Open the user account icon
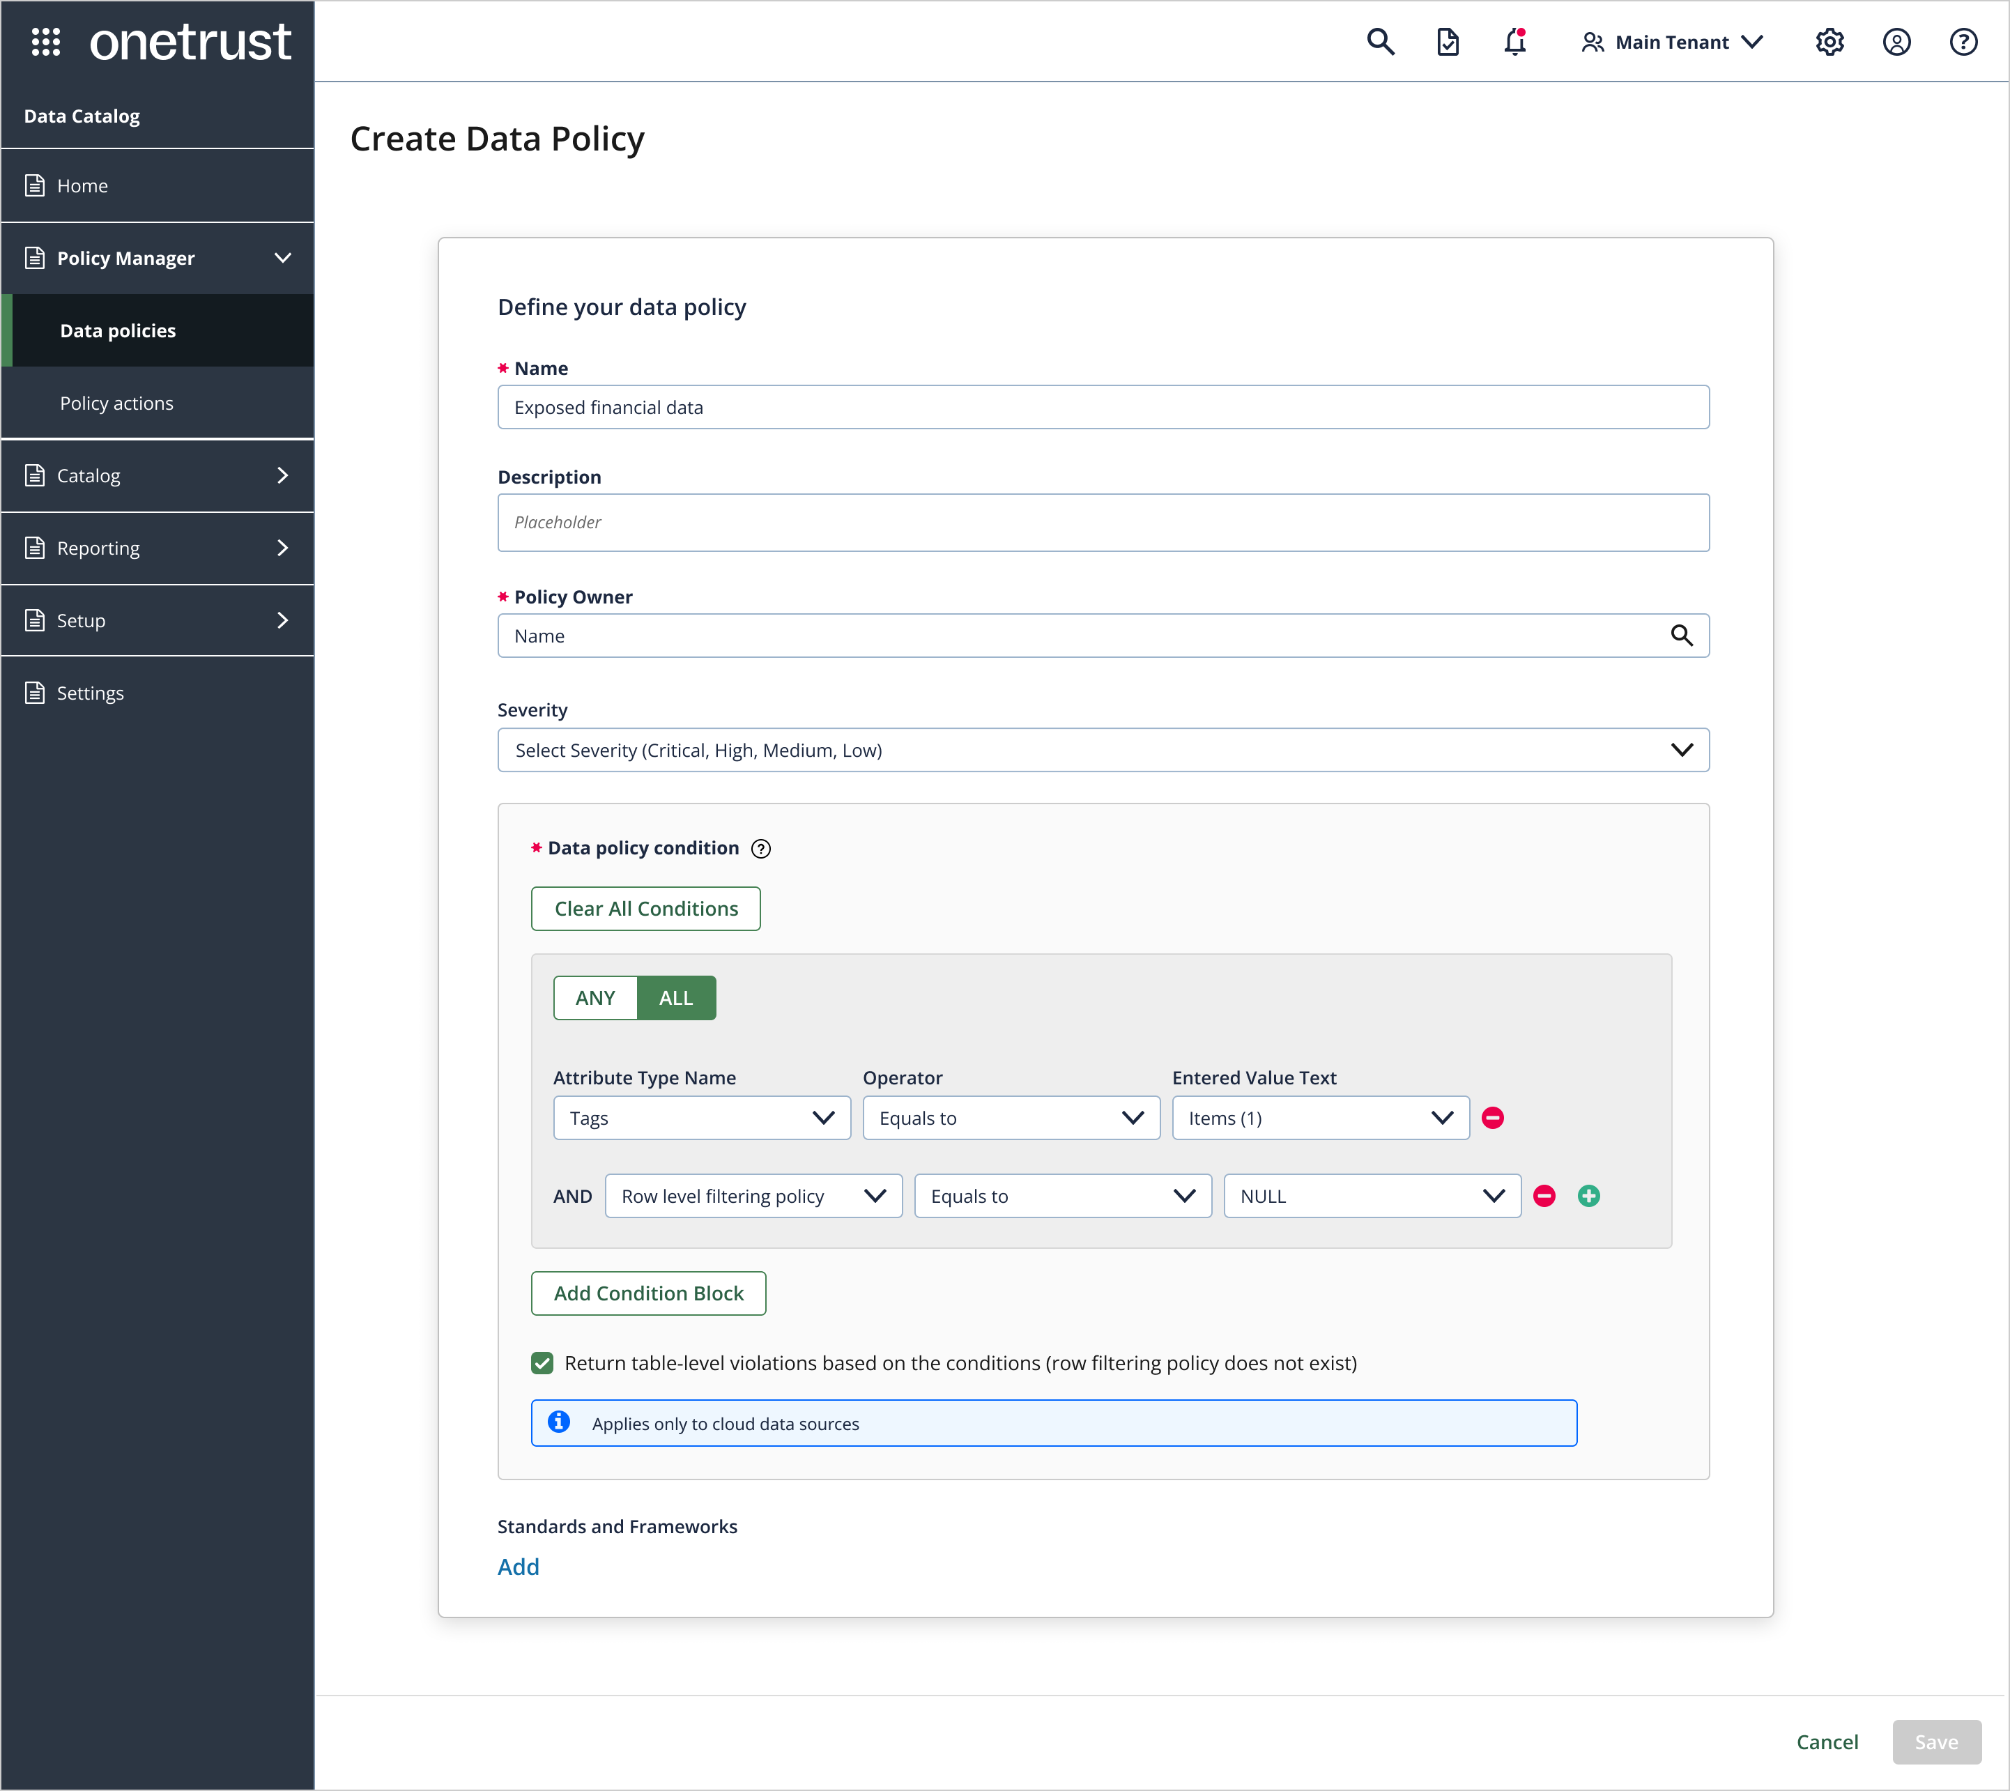This screenshot has width=2010, height=1791. (x=1896, y=41)
